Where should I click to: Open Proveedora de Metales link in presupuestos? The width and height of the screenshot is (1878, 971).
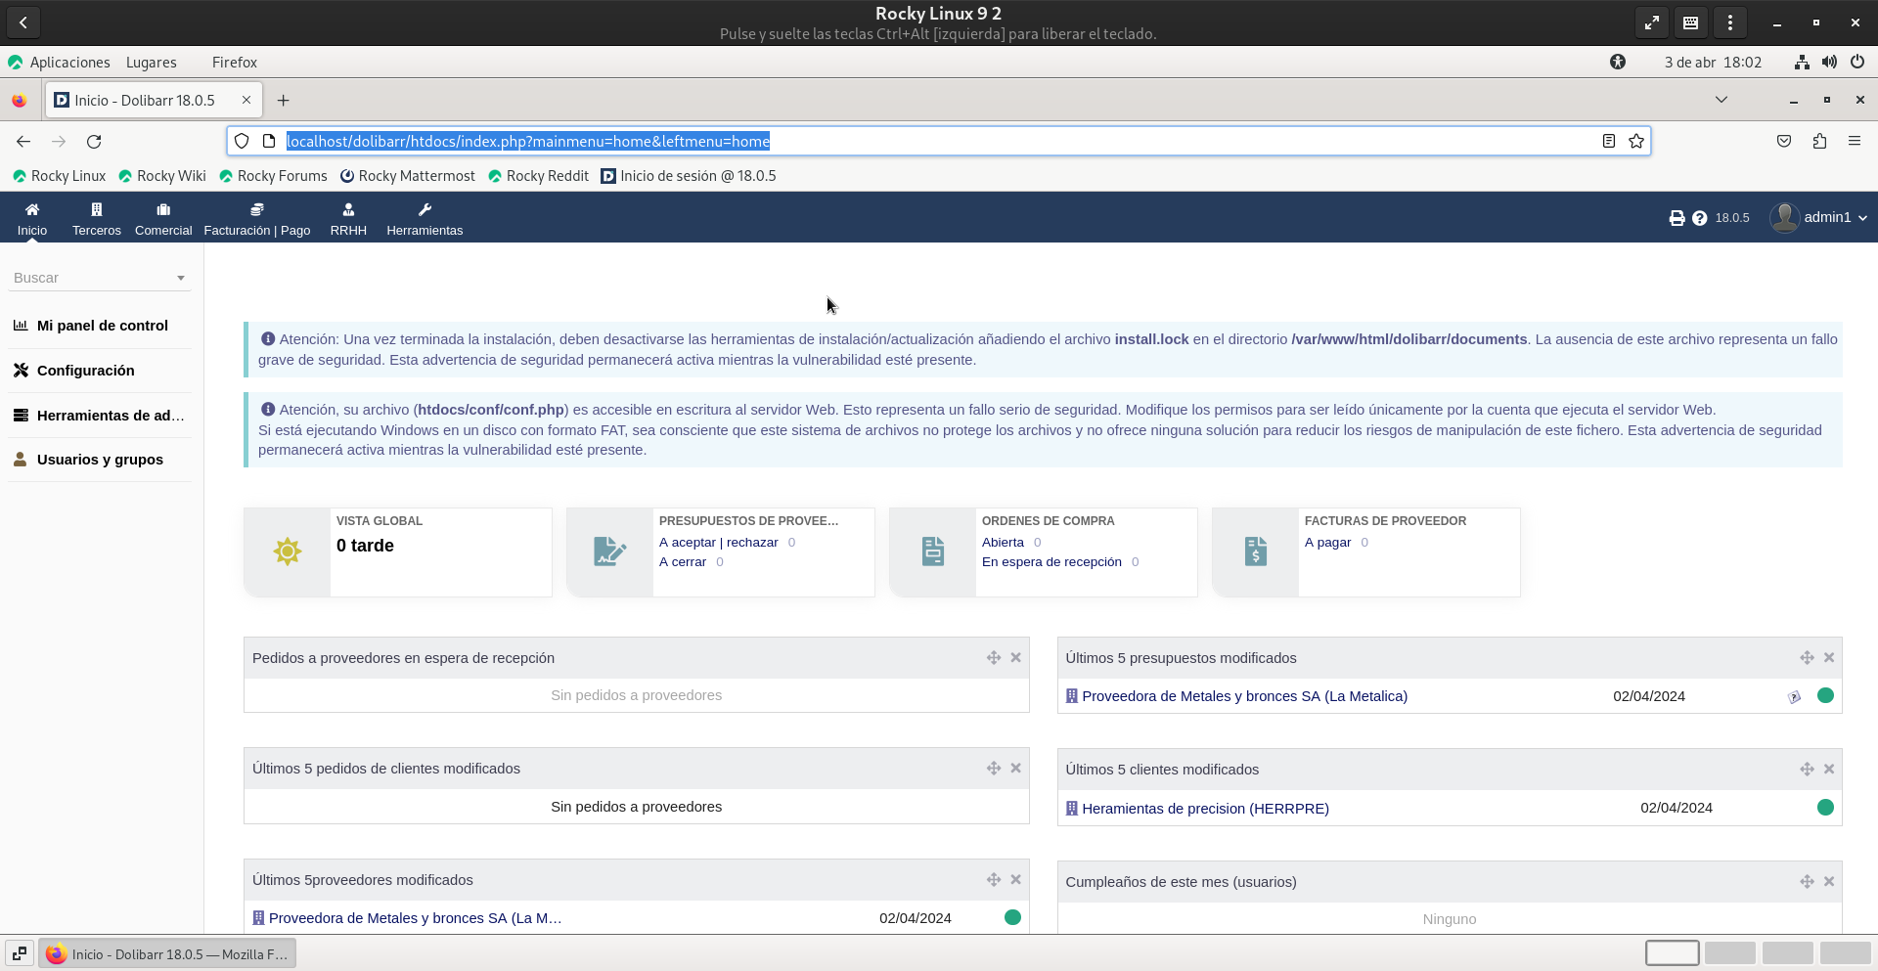(x=1244, y=696)
